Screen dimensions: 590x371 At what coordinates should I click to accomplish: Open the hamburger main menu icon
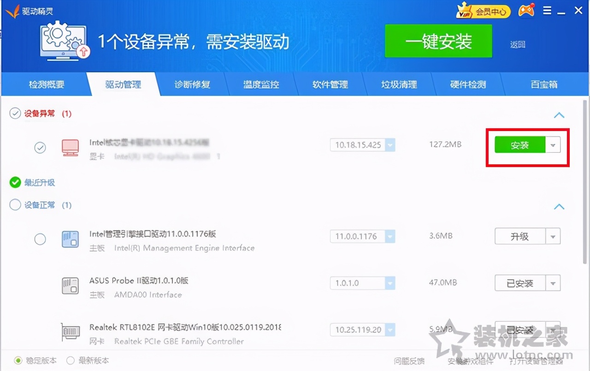(546, 11)
